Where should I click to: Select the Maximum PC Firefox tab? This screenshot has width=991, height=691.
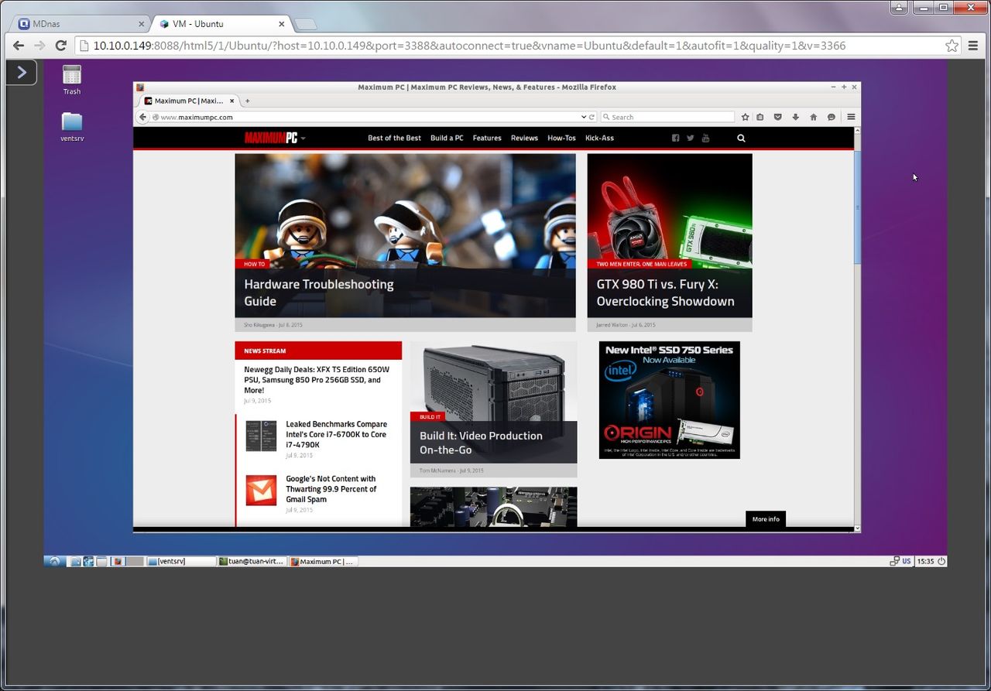pyautogui.click(x=188, y=101)
